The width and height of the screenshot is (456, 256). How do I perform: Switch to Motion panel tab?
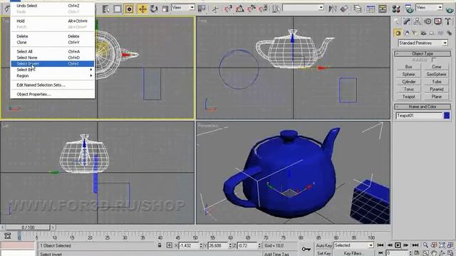[427, 21]
